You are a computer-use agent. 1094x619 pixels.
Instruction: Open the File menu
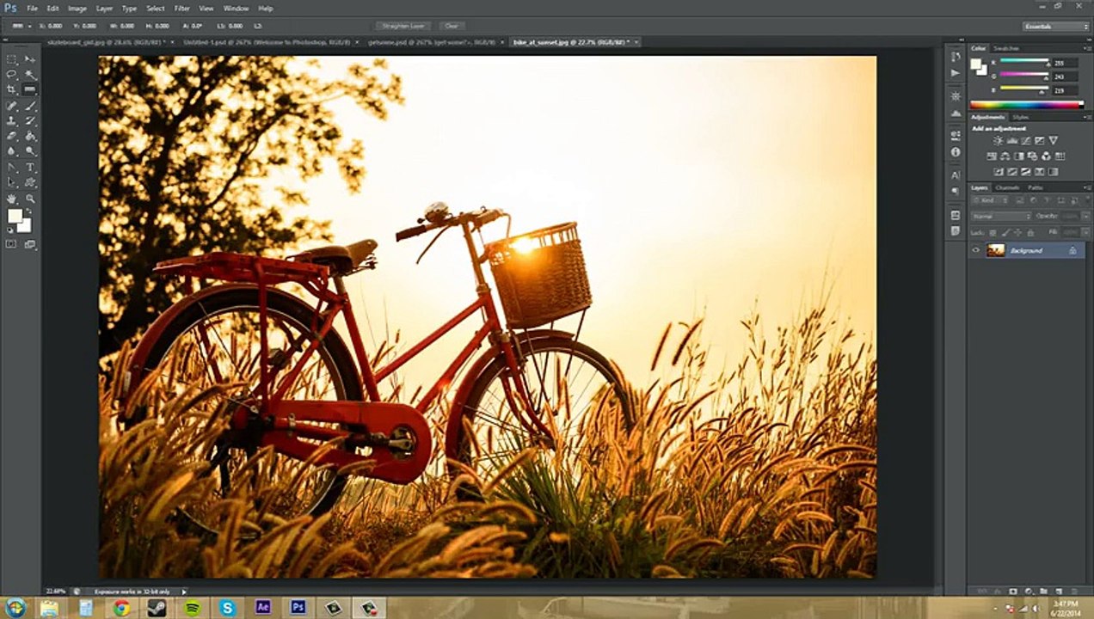tap(33, 8)
